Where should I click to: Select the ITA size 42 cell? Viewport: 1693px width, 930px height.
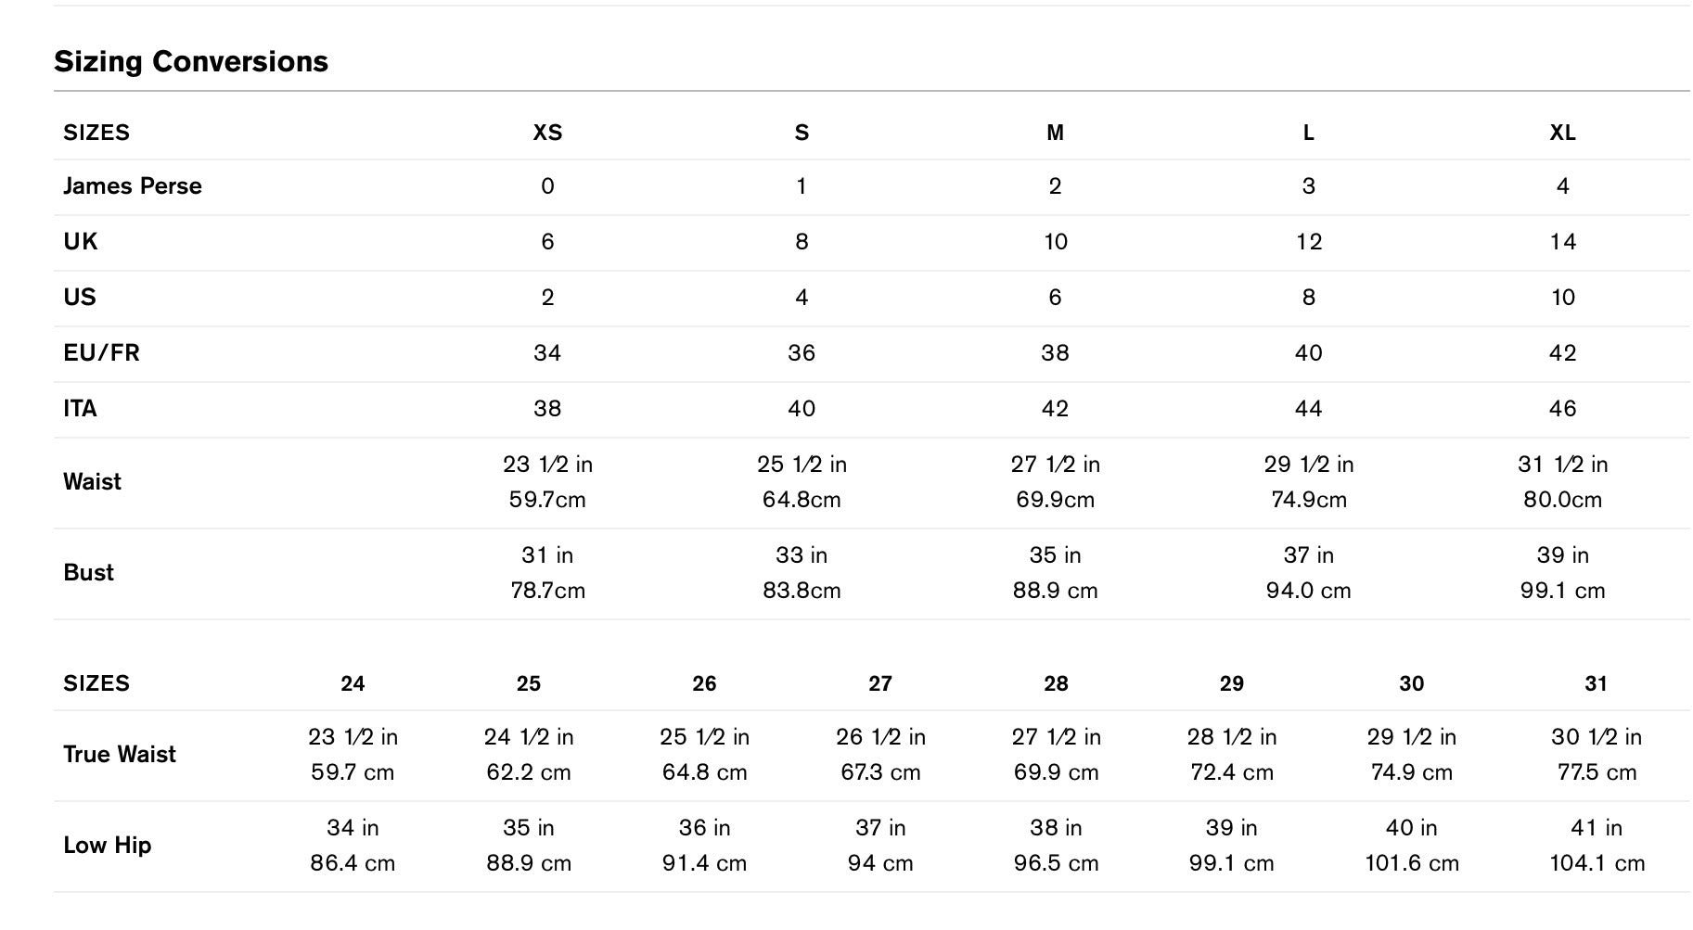click(x=1055, y=409)
